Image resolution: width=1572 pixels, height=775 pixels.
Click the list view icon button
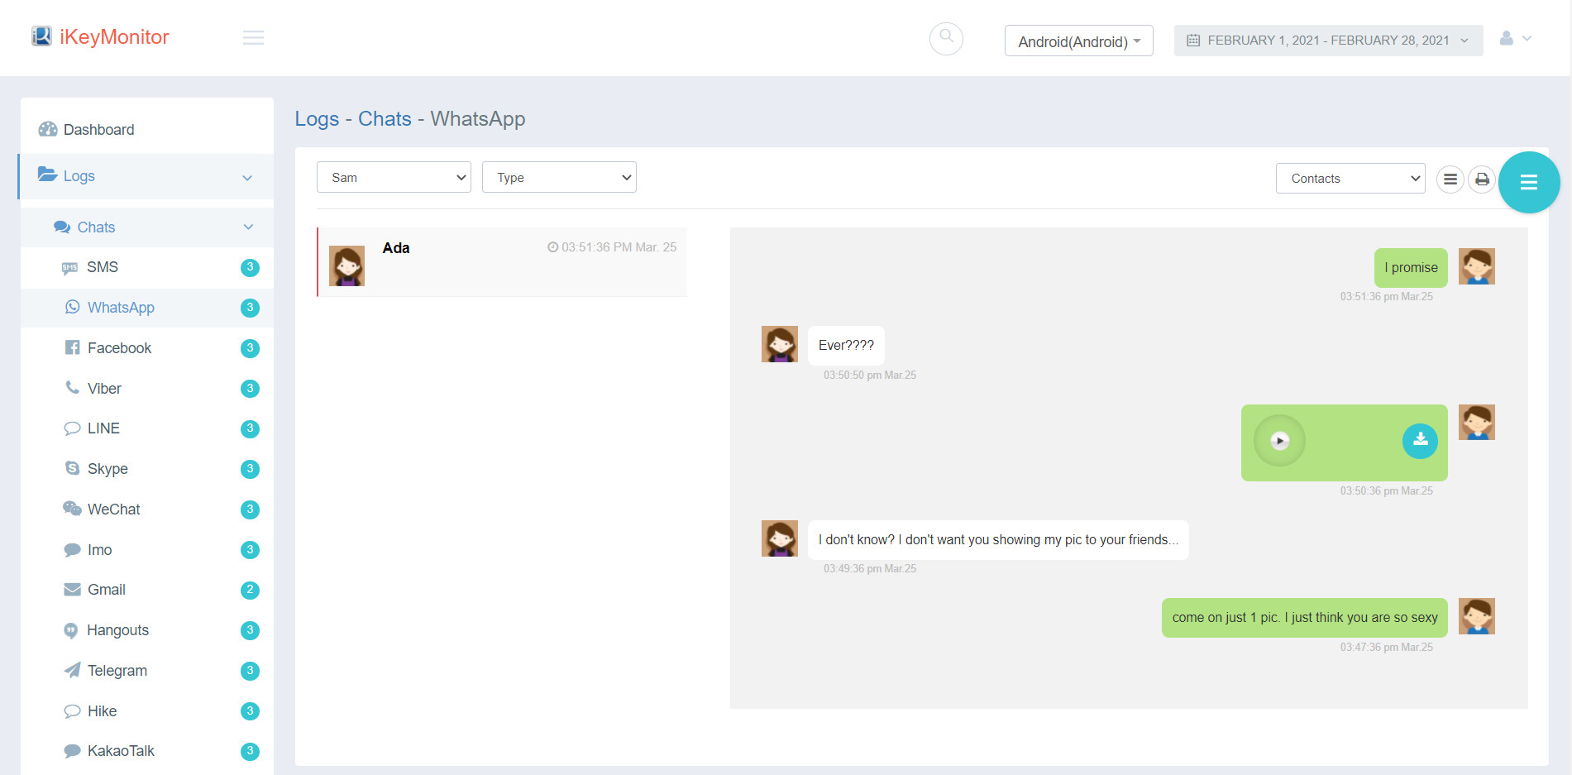(x=1450, y=179)
